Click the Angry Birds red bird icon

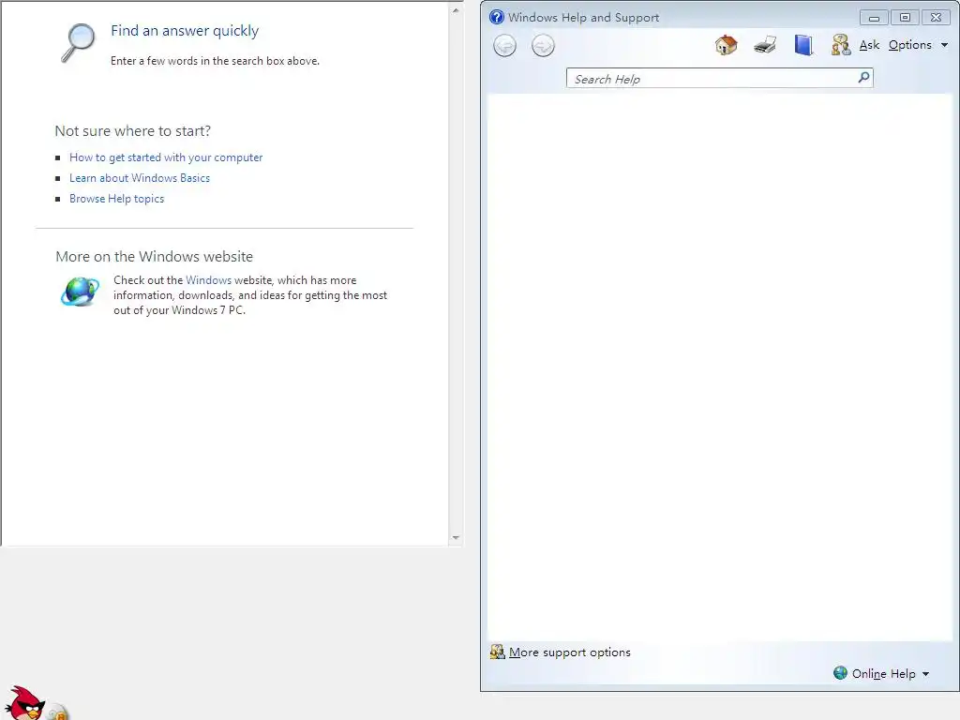tap(24, 703)
